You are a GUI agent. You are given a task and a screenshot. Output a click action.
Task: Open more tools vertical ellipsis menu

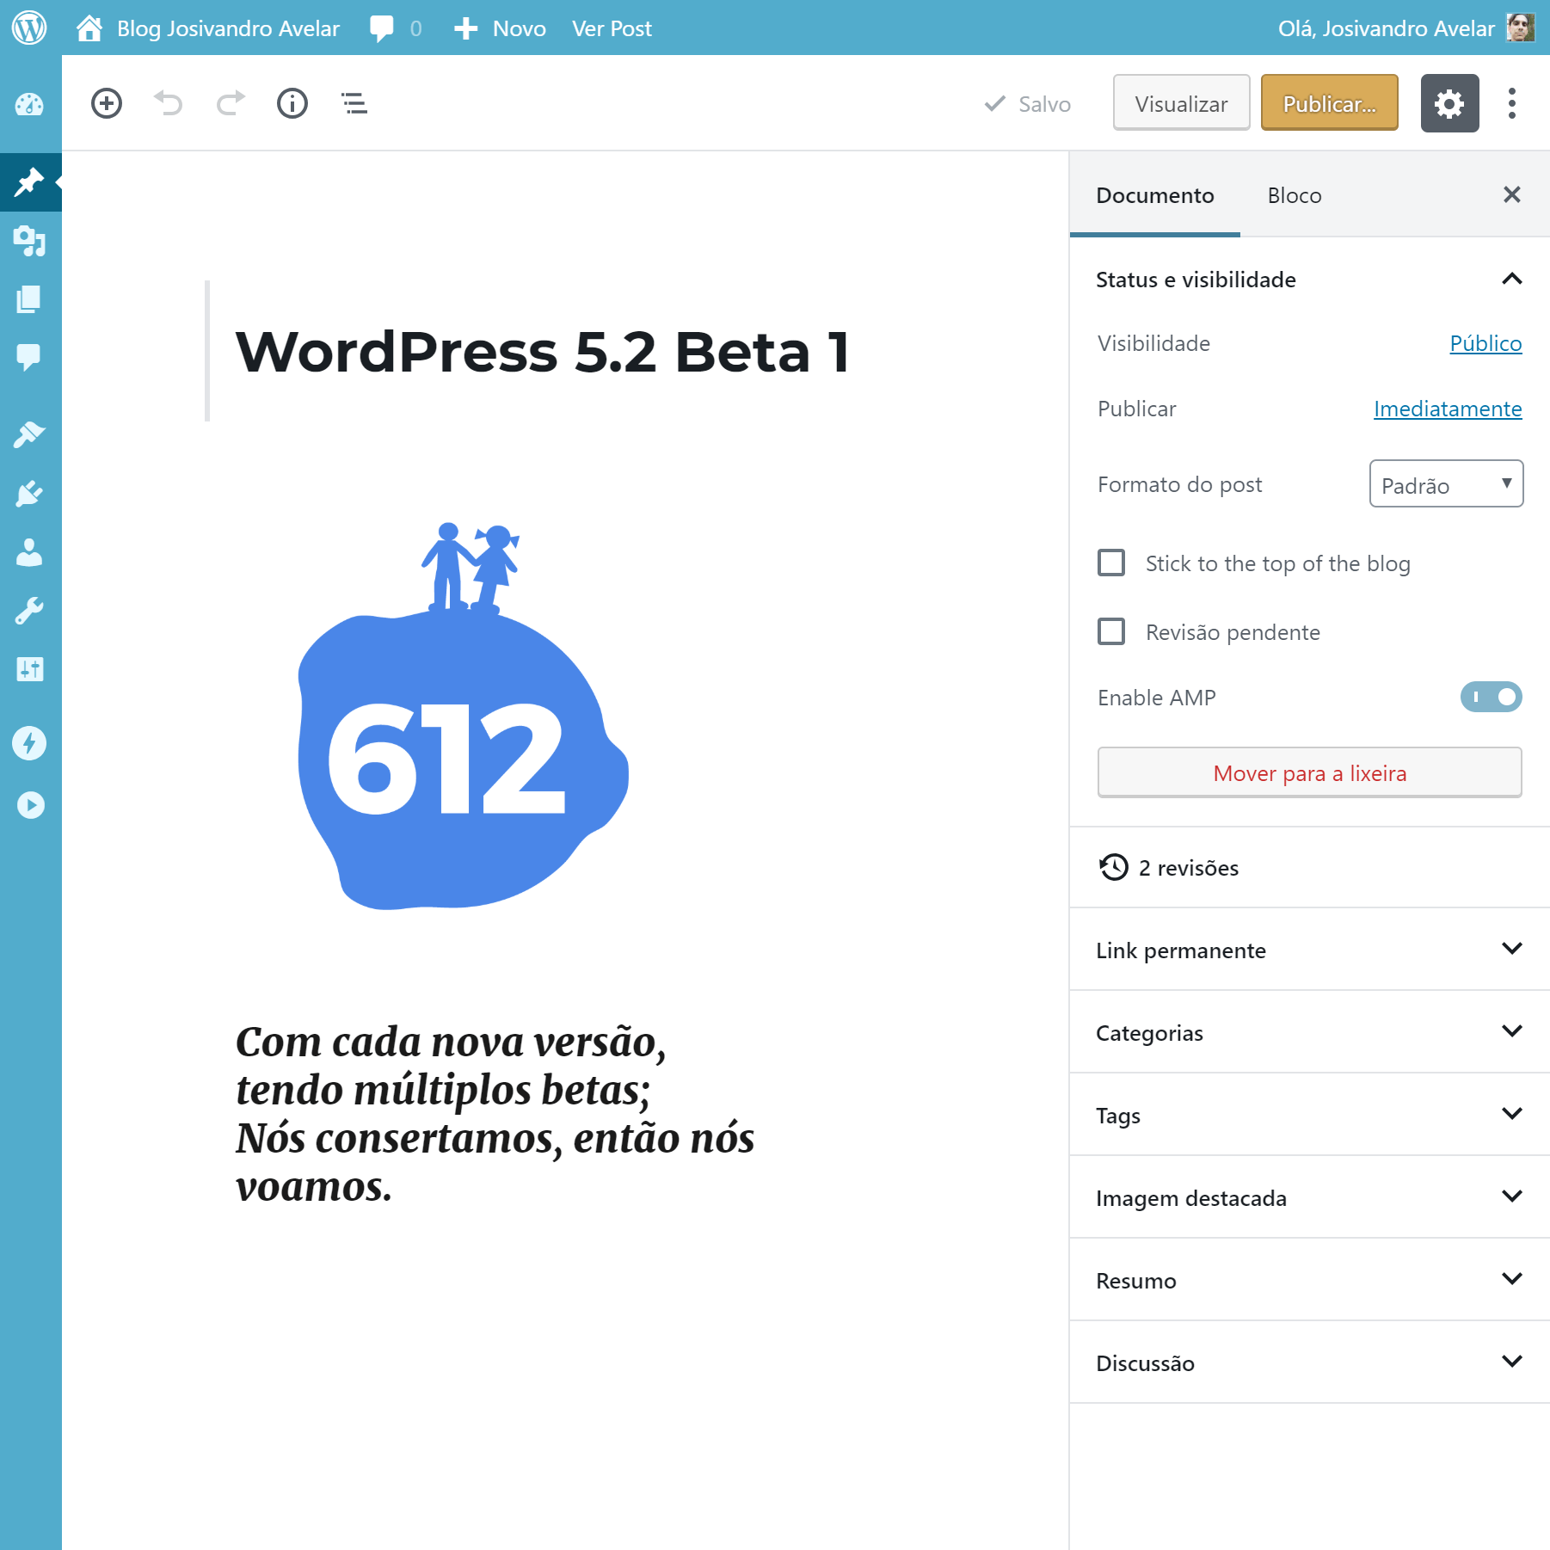1511,103
